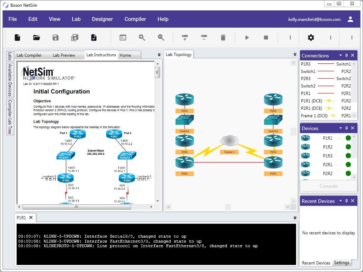Open the Designer menu
Viewport: 363px width, 272px height.
point(102,19)
